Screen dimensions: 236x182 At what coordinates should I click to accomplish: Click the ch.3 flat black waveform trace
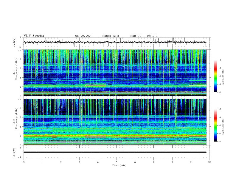pos(115,152)
